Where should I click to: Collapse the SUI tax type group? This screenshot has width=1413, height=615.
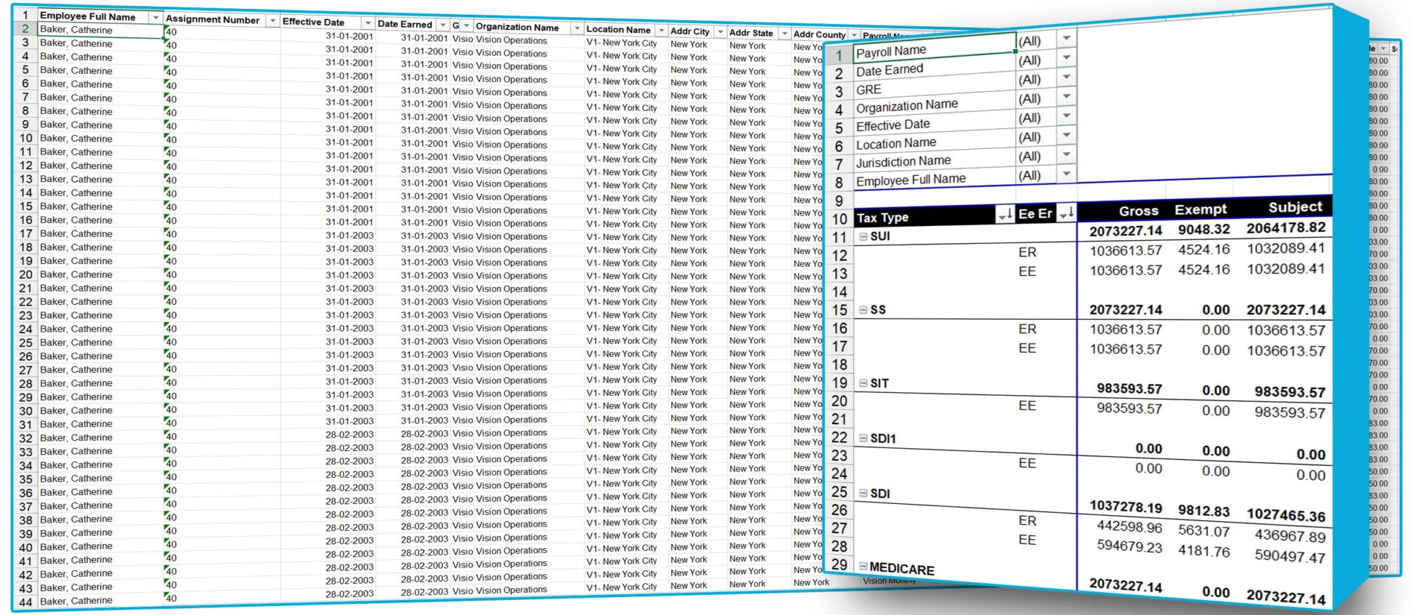click(x=862, y=236)
